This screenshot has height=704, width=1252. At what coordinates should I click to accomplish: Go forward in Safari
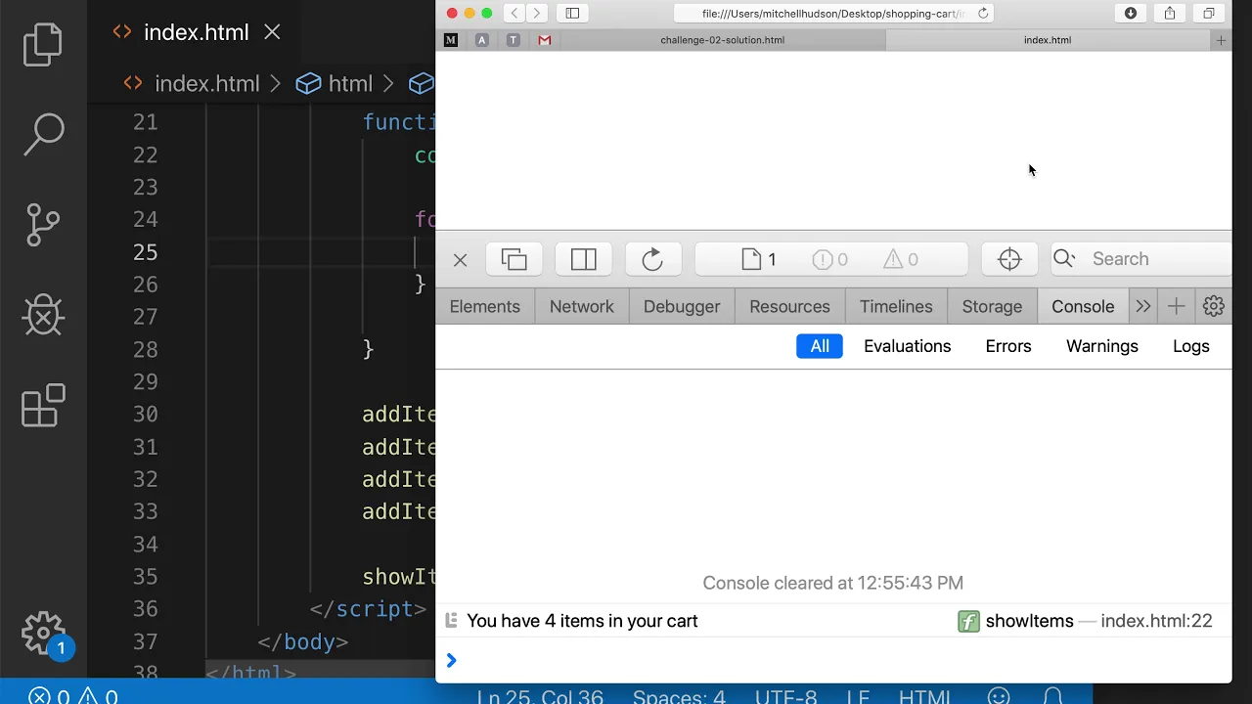point(536,13)
